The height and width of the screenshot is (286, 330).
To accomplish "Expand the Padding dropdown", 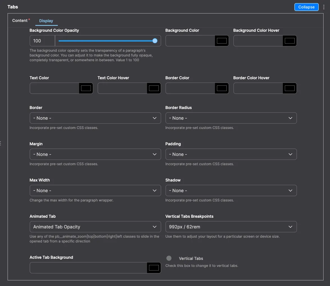I will 231,154.
